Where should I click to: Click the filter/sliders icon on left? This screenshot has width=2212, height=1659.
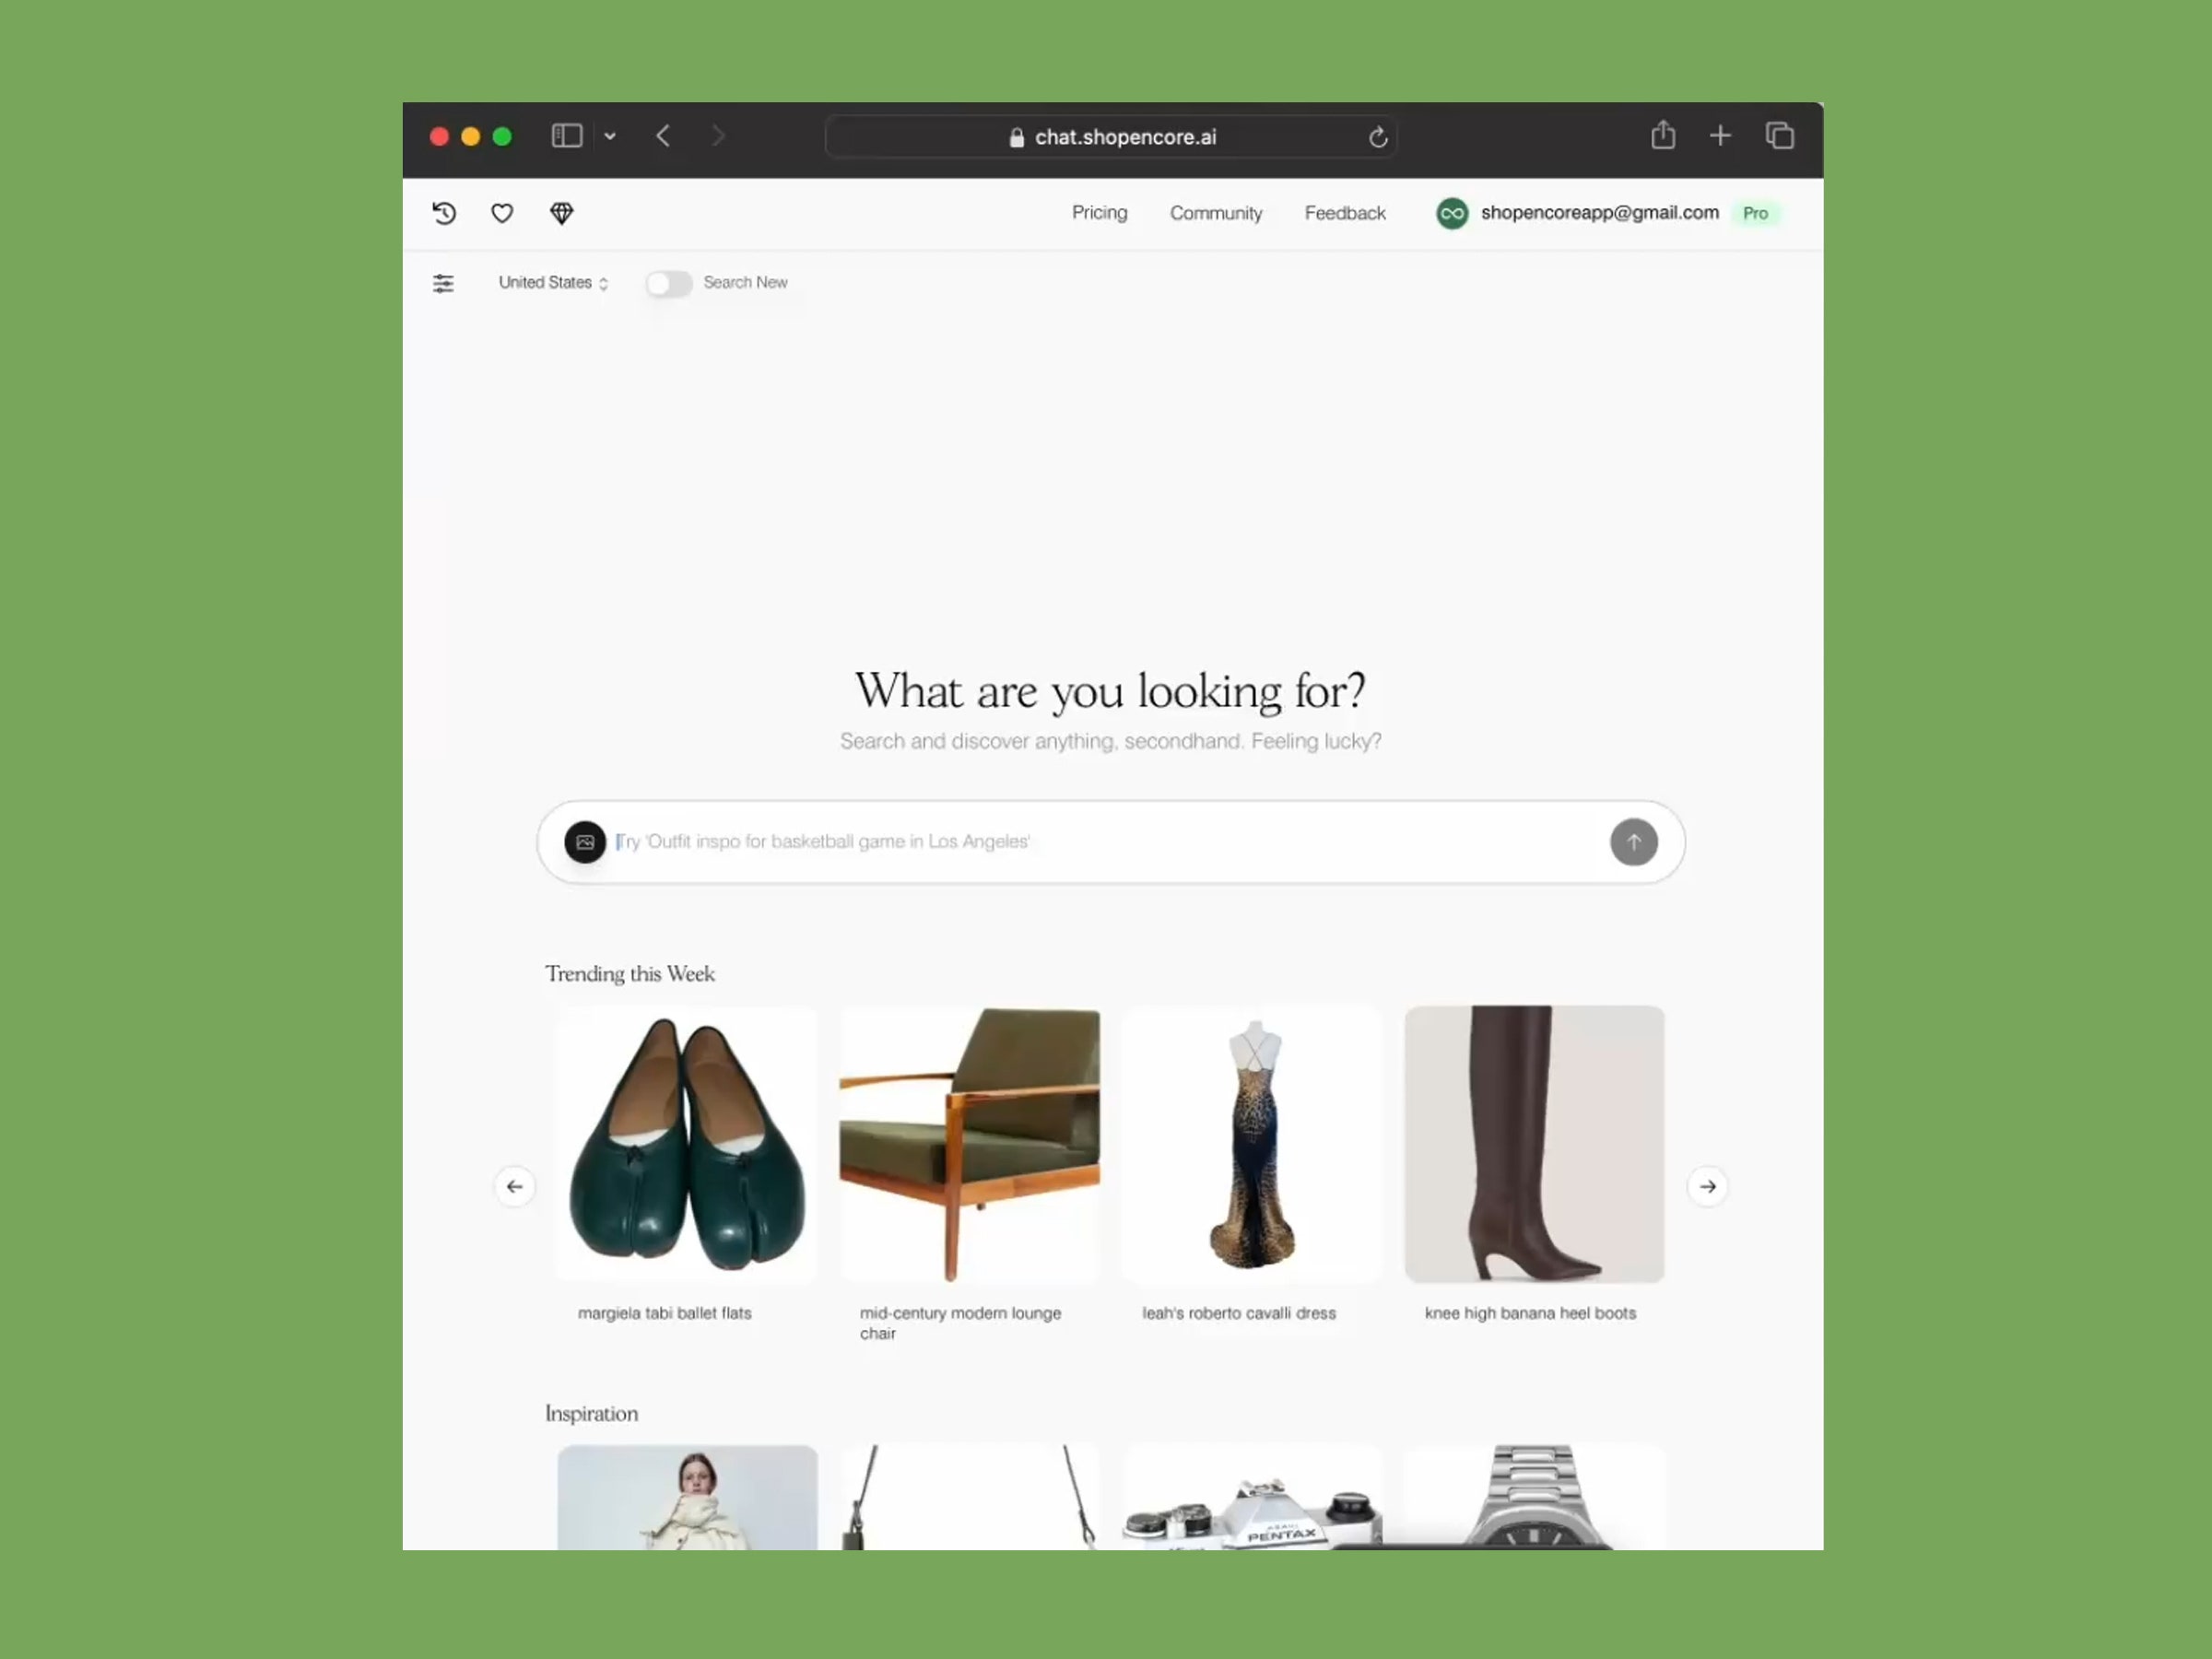(x=444, y=282)
